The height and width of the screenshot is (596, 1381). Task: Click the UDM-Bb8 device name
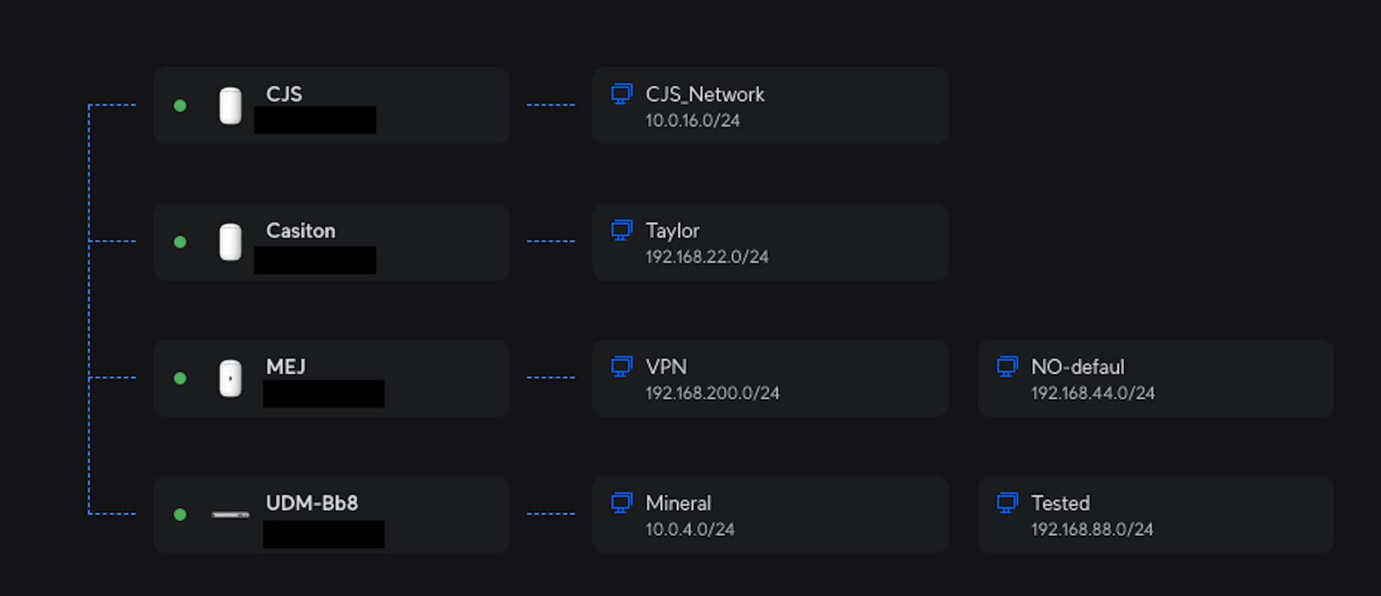[312, 503]
